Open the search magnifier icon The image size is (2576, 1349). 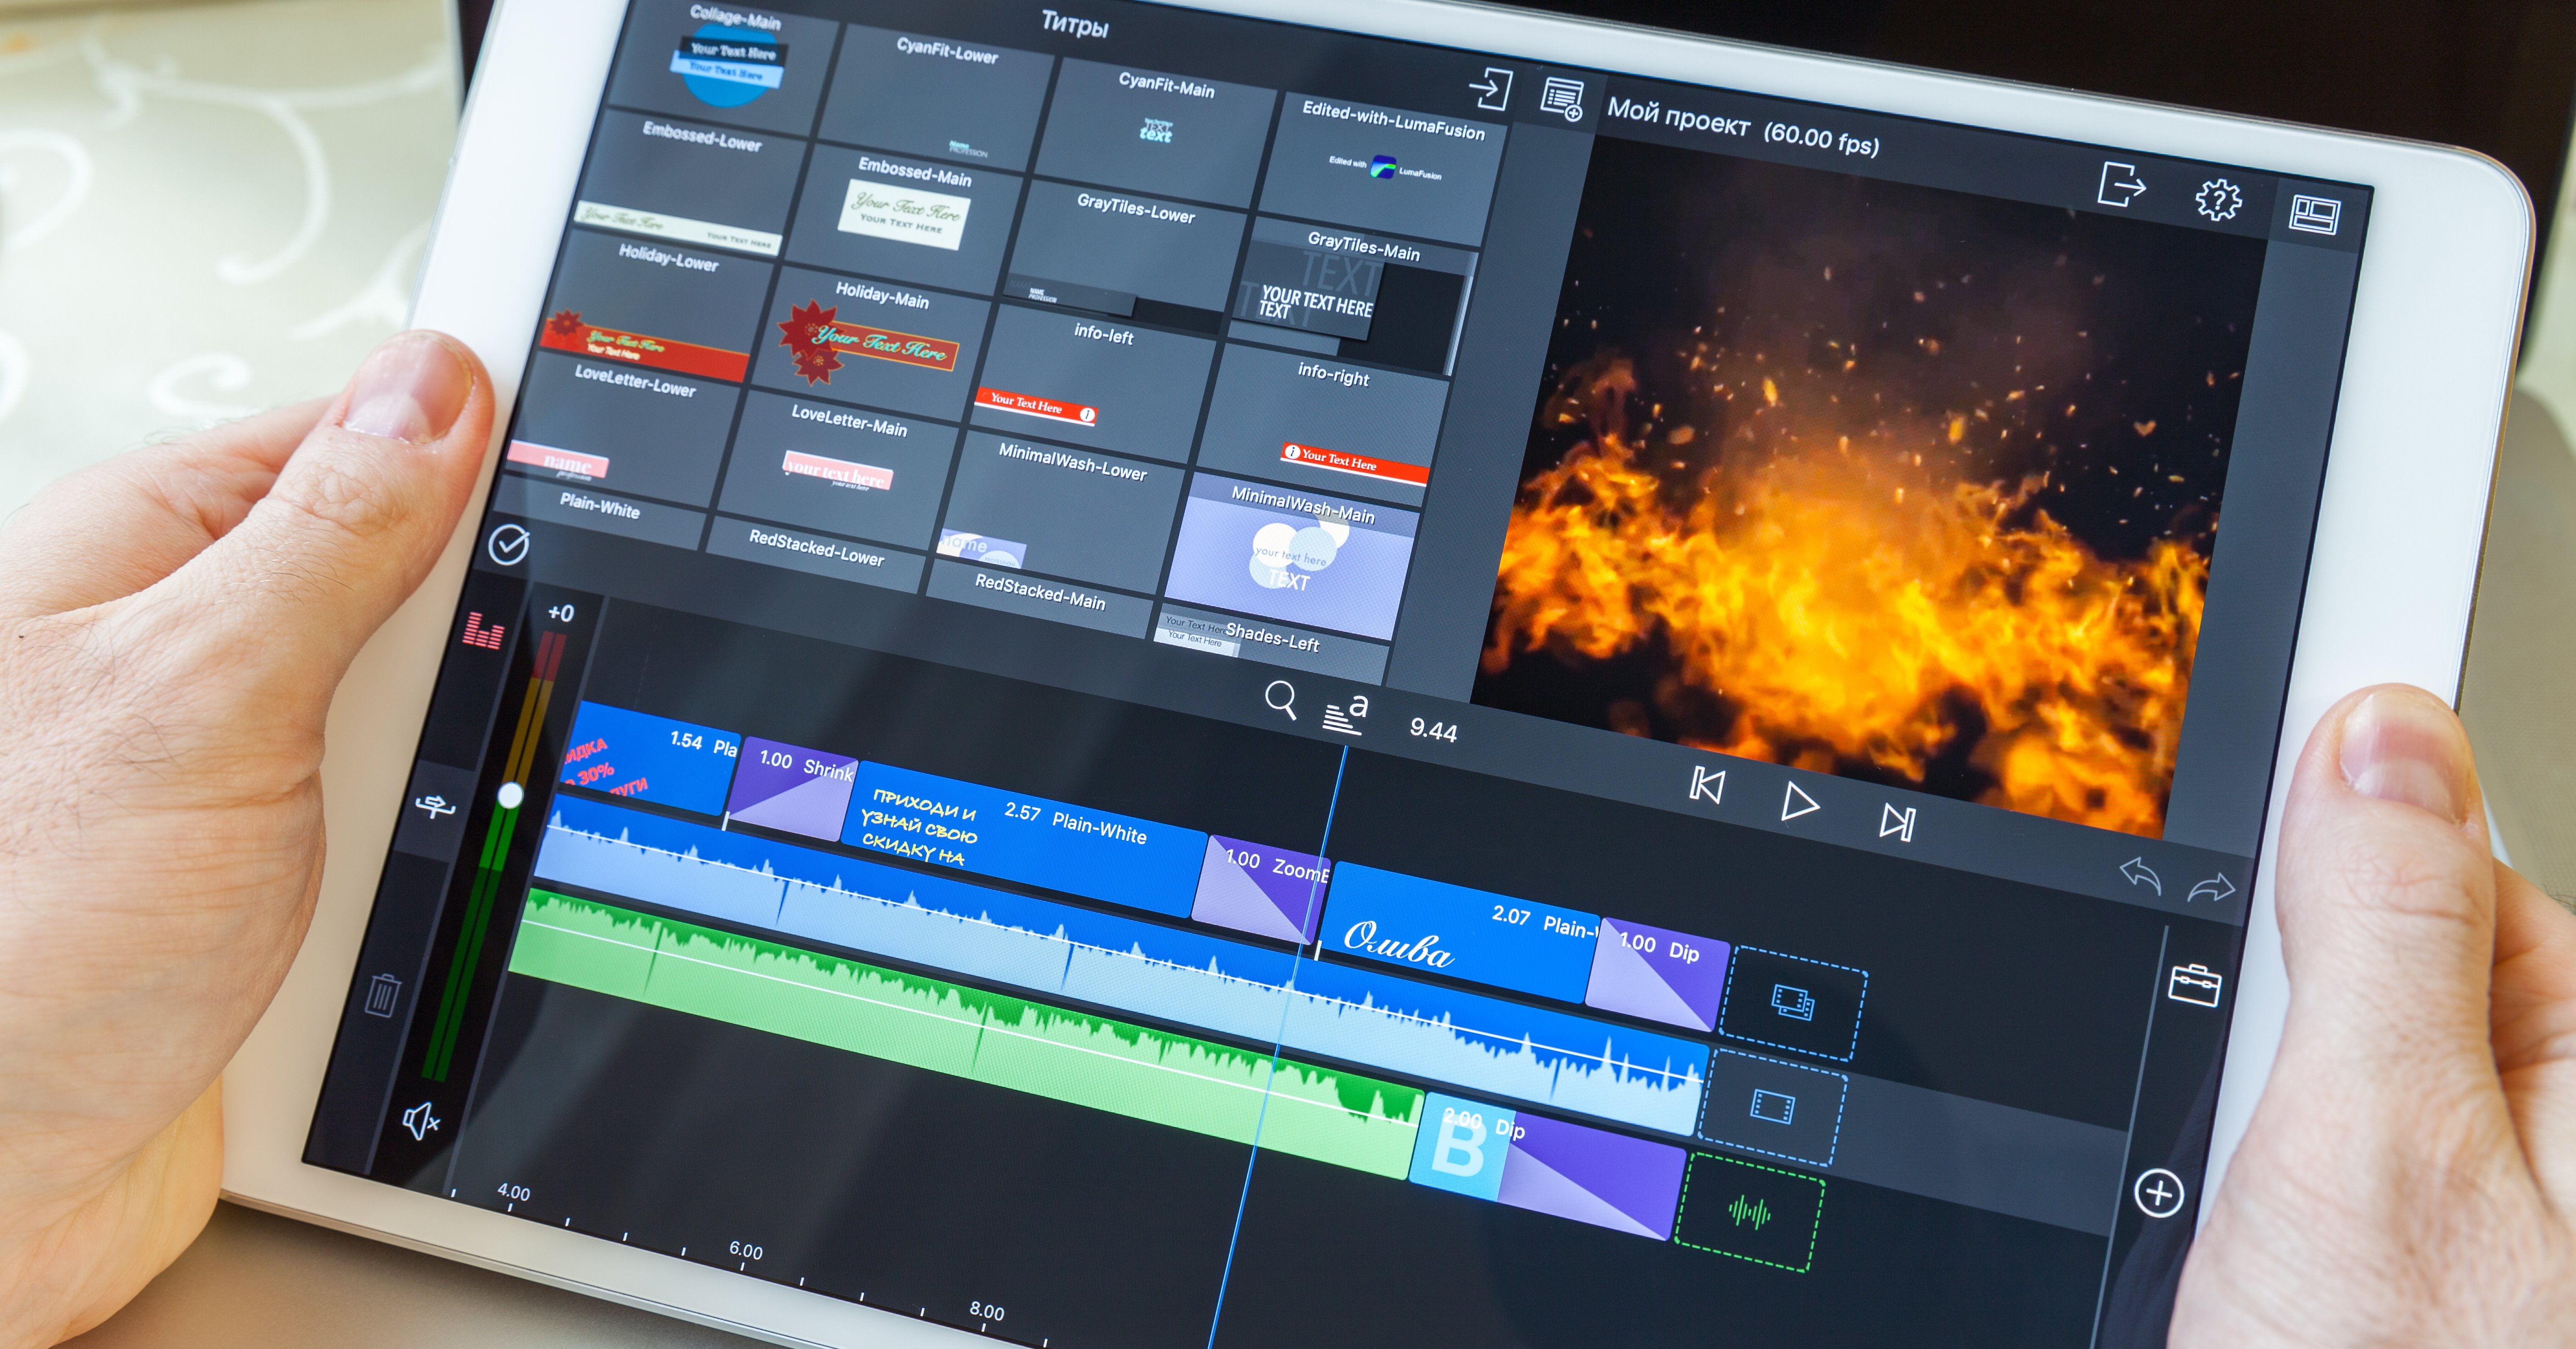click(x=1281, y=700)
